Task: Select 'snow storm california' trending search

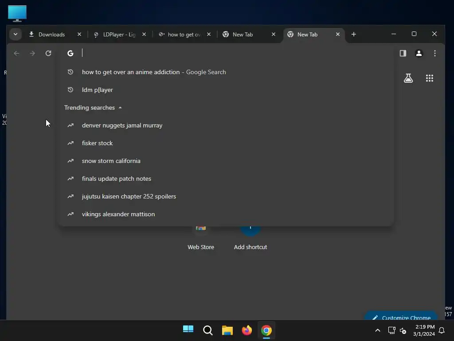Action: (x=226, y=161)
